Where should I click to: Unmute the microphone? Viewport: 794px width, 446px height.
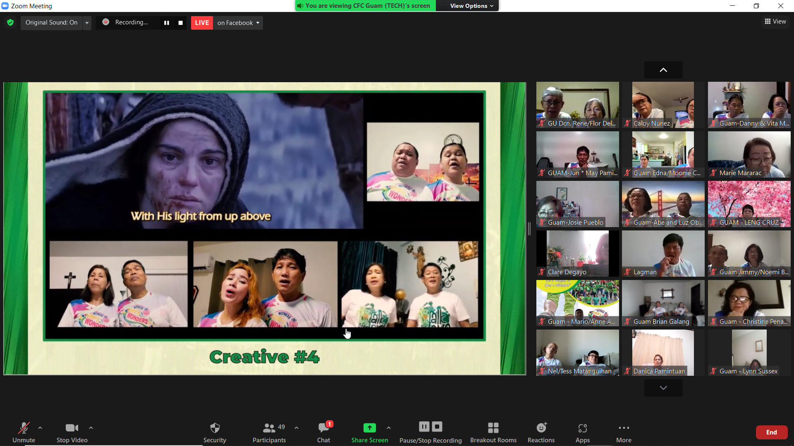(x=24, y=432)
